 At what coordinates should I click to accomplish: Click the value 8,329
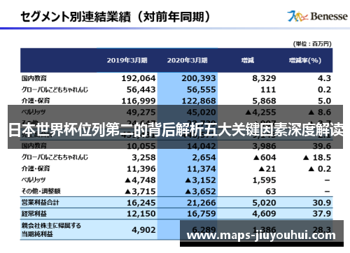click(x=264, y=78)
